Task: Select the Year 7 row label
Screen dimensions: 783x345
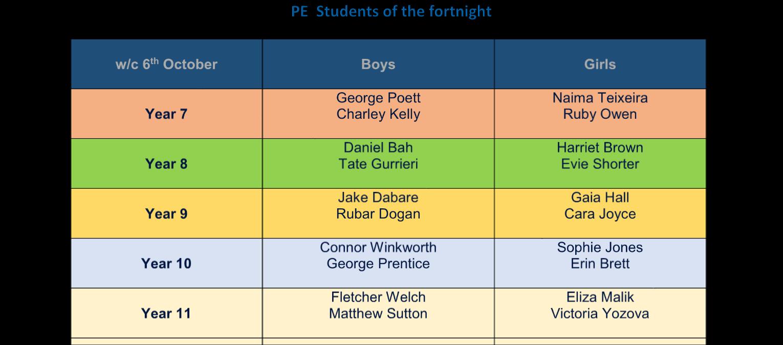Action: click(x=166, y=114)
